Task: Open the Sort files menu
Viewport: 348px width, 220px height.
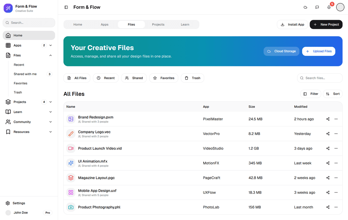Action: 333,94
